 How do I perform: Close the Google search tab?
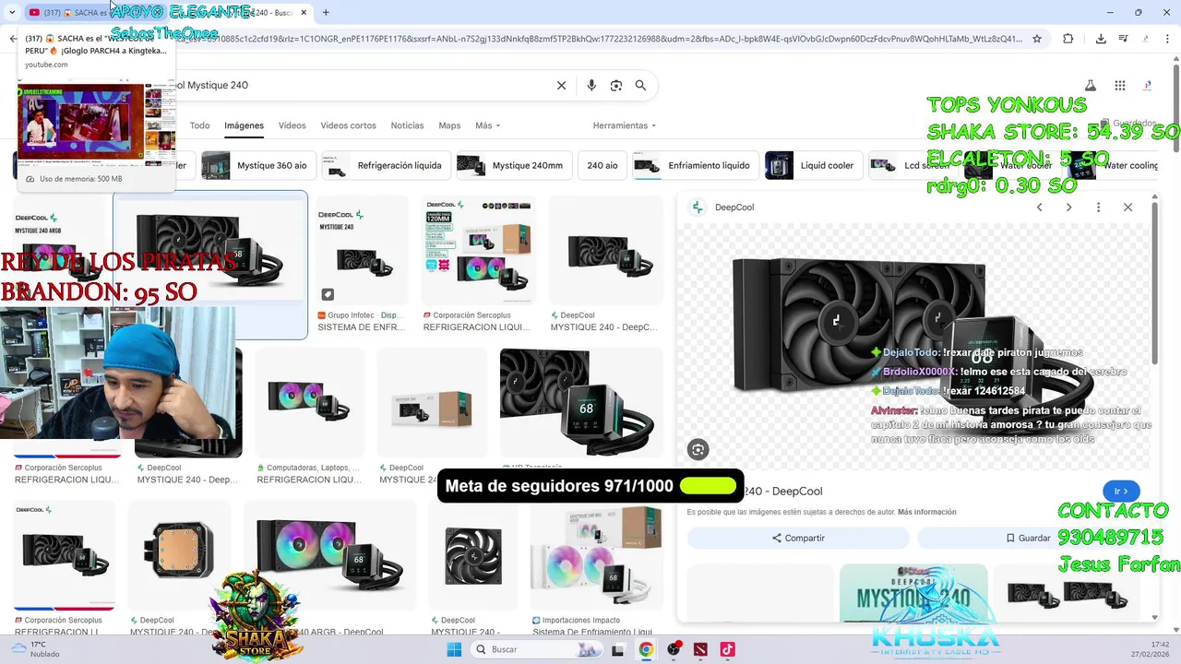coord(304,12)
